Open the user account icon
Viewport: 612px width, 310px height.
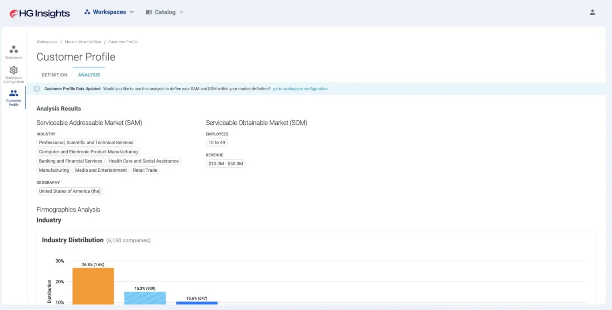pos(592,12)
